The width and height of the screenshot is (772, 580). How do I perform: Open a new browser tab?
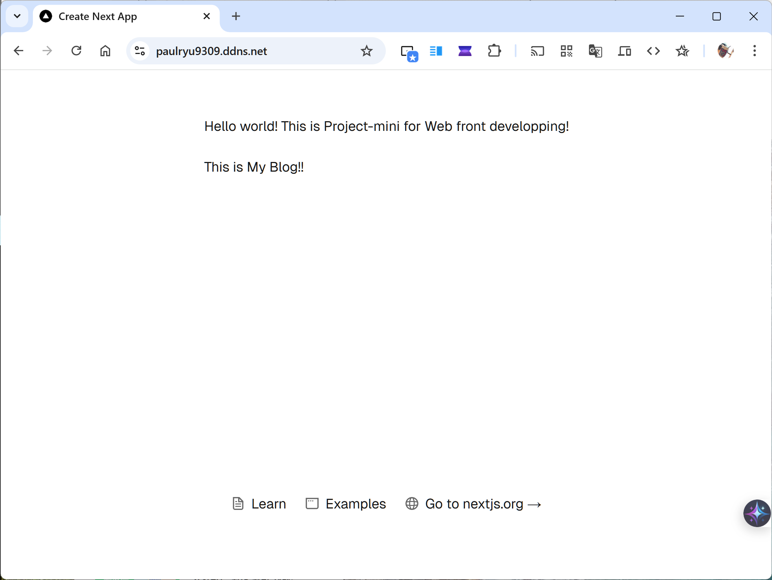pyautogui.click(x=236, y=16)
